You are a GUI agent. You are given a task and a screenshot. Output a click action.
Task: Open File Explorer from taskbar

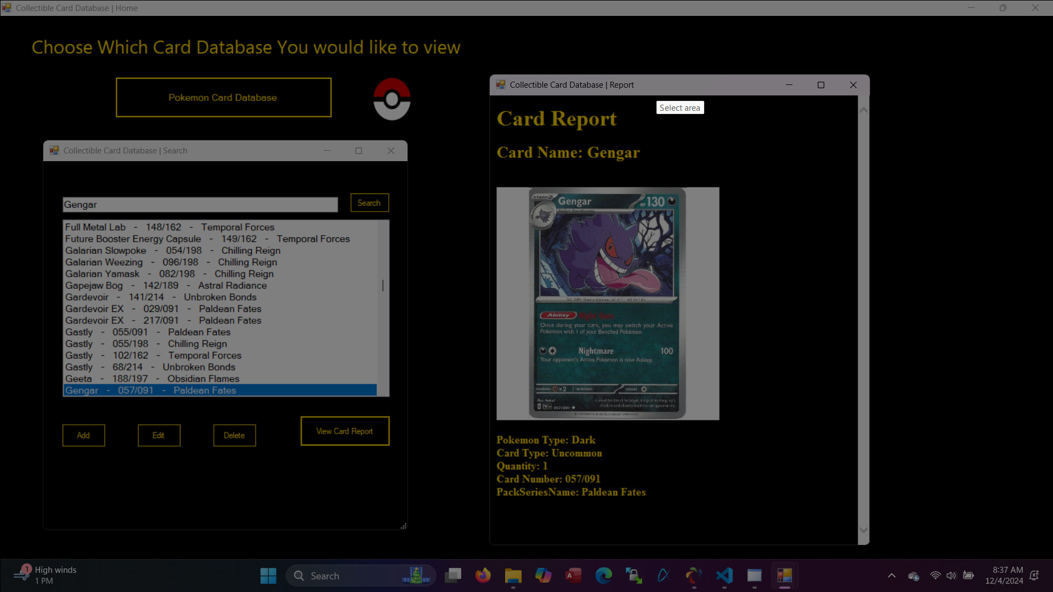tap(513, 576)
